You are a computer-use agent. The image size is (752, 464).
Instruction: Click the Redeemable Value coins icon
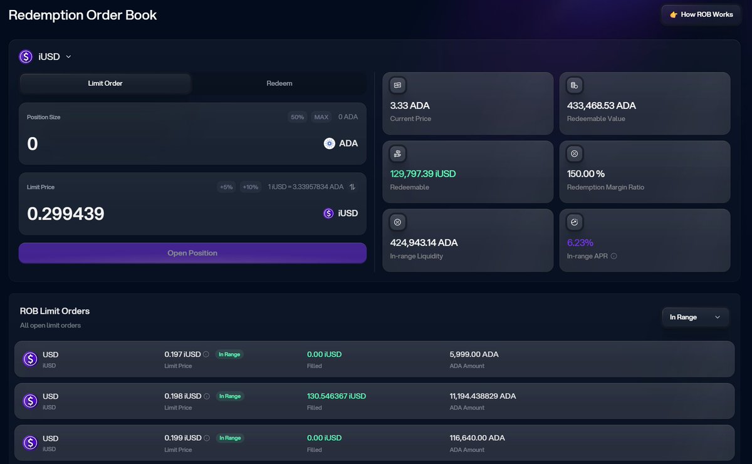574,85
